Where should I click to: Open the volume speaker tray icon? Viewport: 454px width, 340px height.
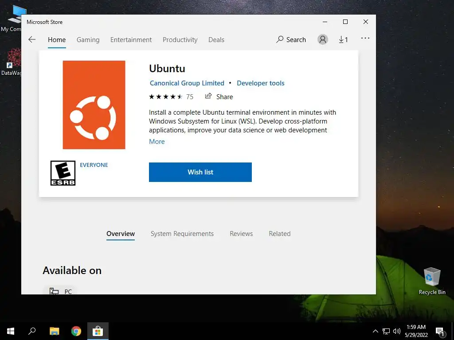[x=397, y=331]
